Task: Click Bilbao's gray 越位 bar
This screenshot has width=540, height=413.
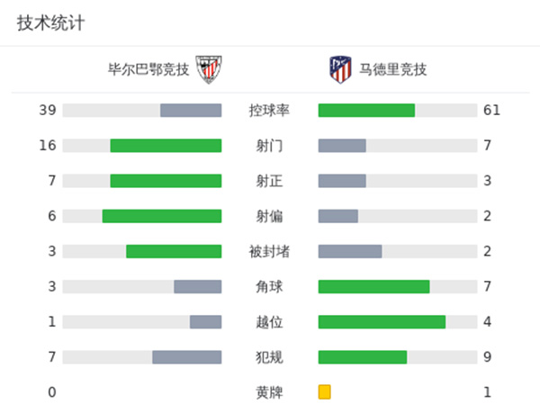Action: click(x=205, y=322)
